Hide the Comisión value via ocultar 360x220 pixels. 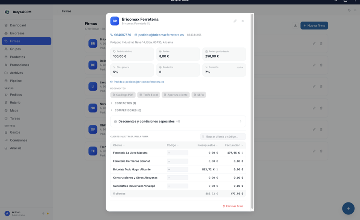[x=240, y=68]
